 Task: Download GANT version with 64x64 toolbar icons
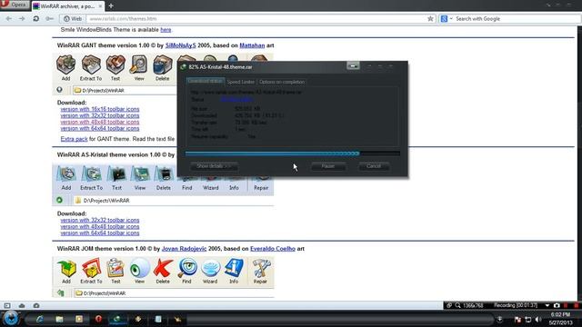tap(100, 128)
